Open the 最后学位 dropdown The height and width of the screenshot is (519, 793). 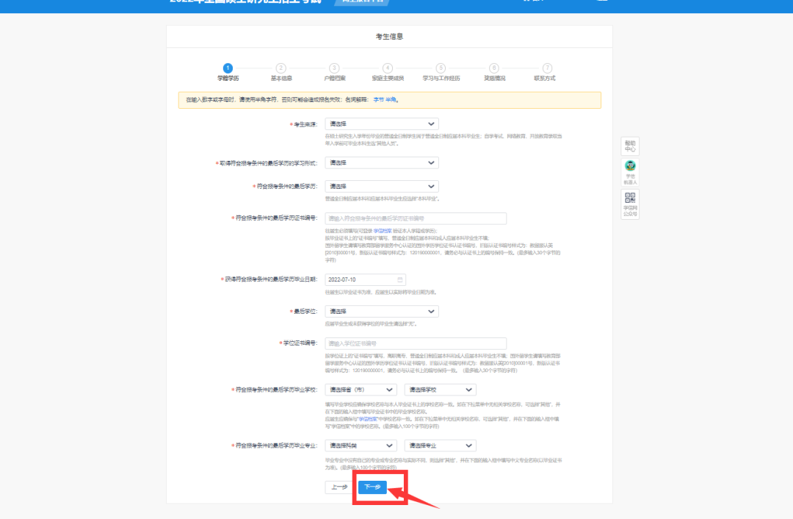381,312
